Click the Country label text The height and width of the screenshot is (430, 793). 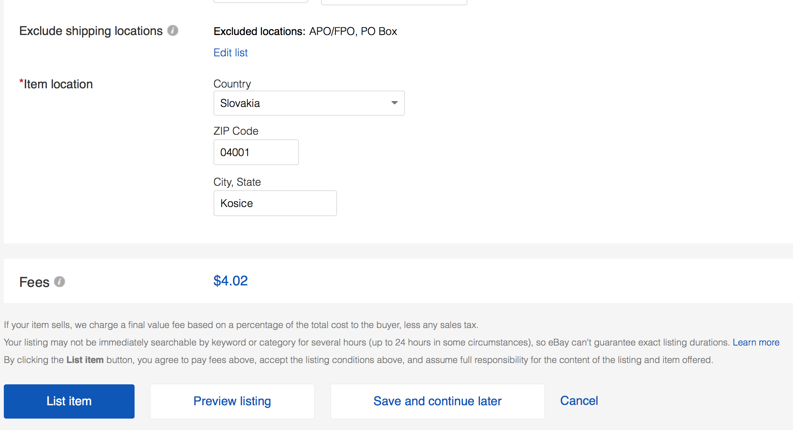coord(232,84)
